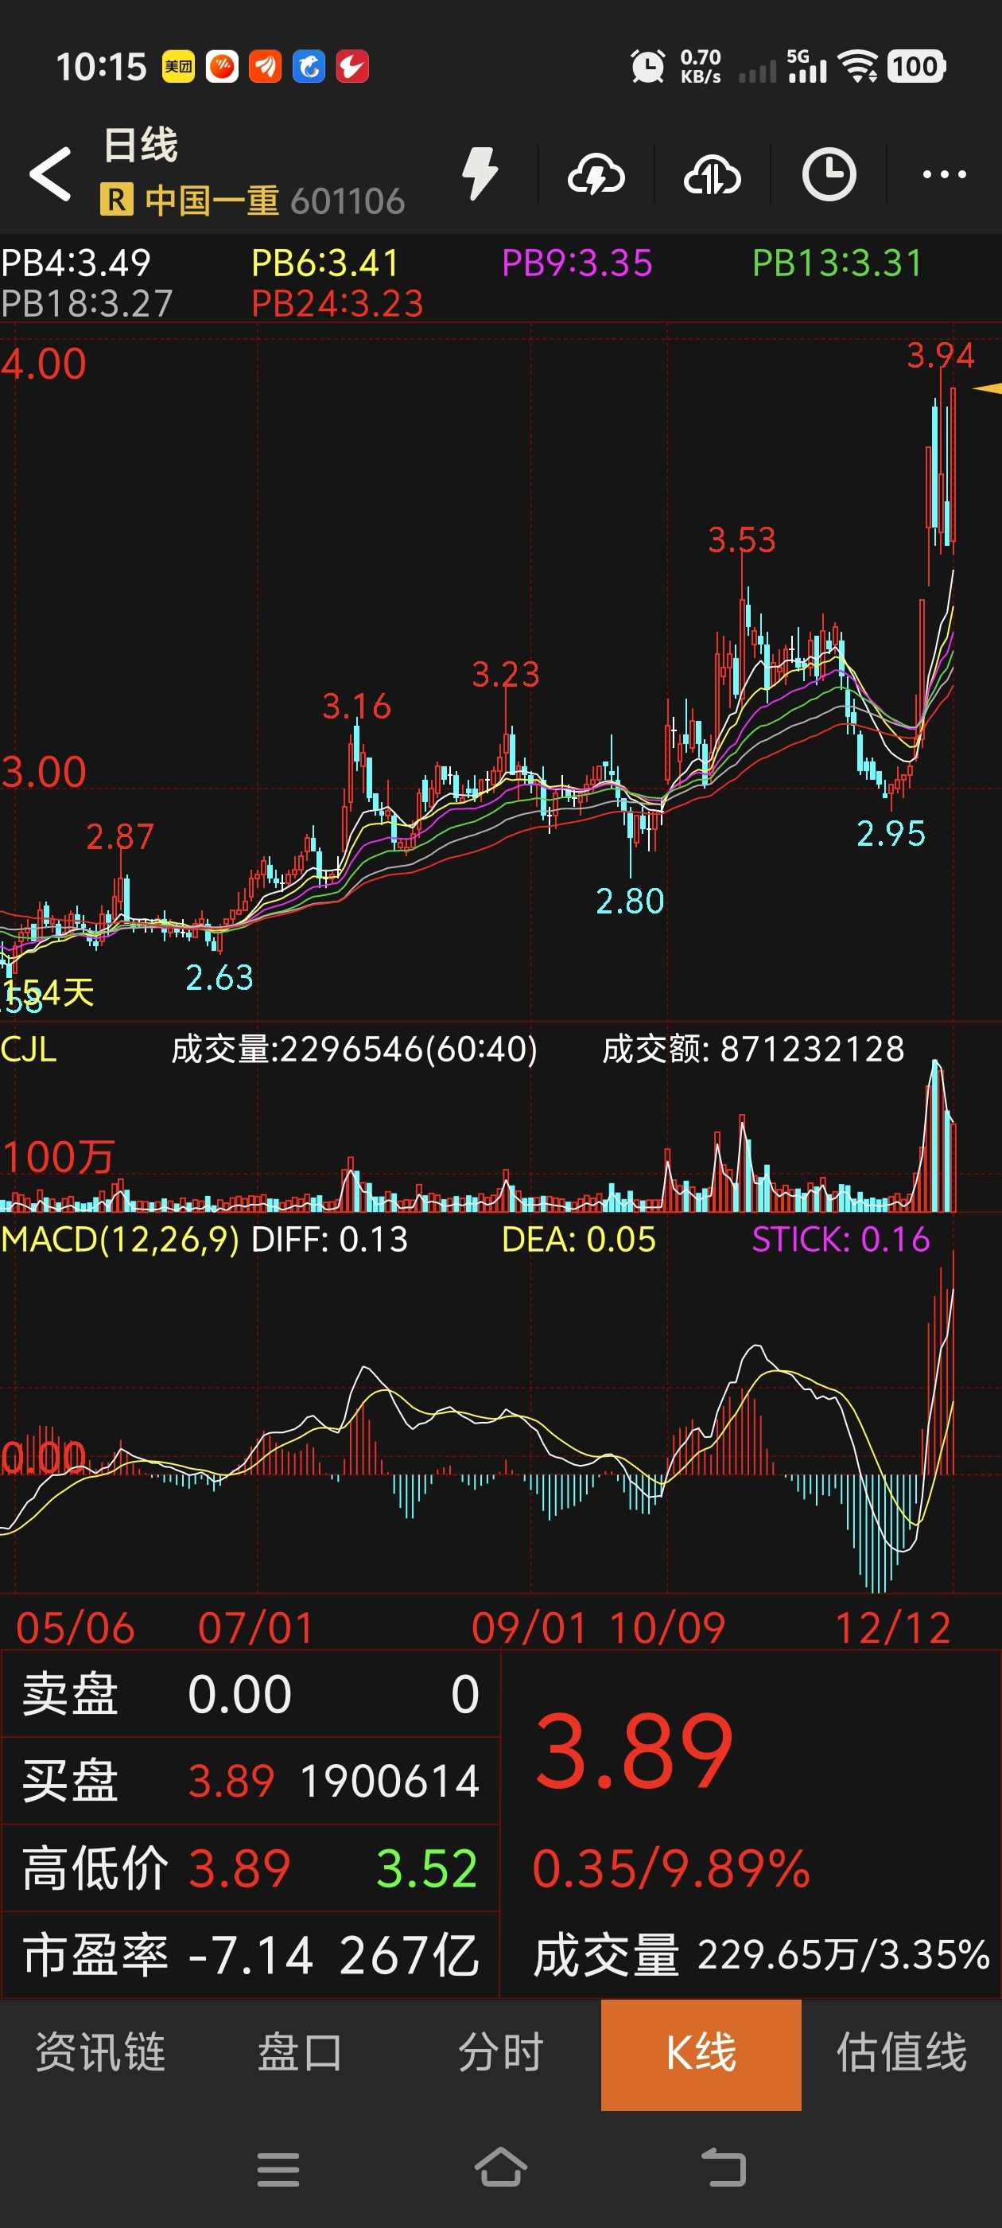Tap the PB18:3.27 indicator label
Viewport: 1002px width, 2228px height.
87,304
